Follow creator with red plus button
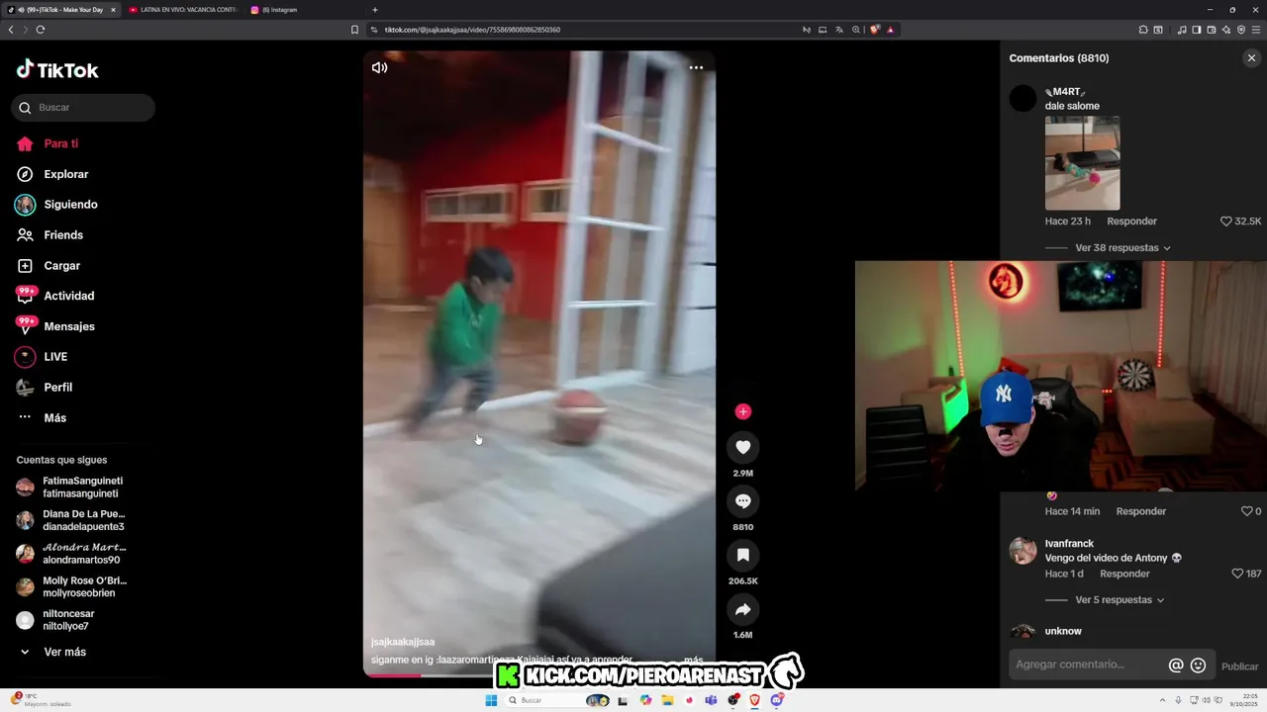1267x712 pixels. point(743,411)
